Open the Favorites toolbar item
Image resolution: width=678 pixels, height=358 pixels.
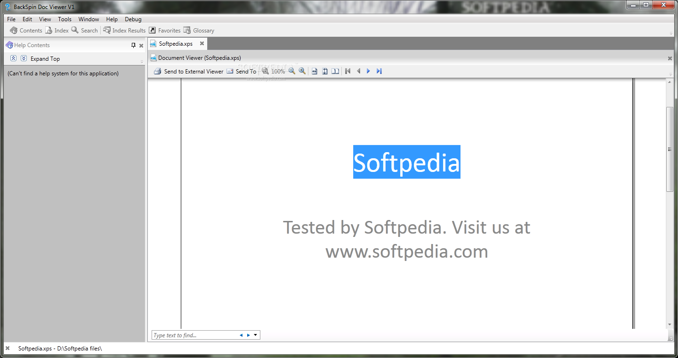coord(165,31)
